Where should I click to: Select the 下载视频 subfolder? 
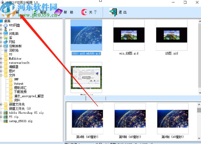click(x=20, y=92)
